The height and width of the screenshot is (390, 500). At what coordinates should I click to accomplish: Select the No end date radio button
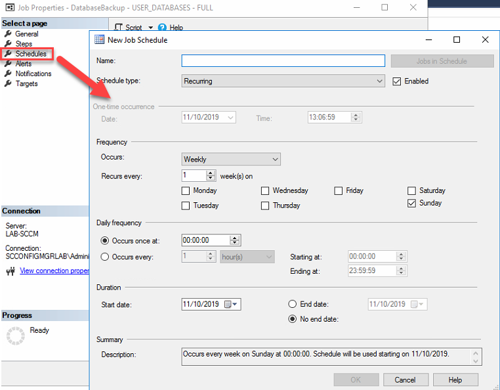pos(293,319)
